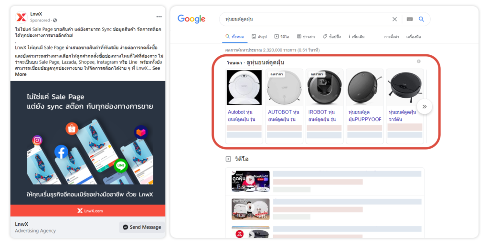489x244 pixels.
Task: Open the ช้อปปิ้ง shopping tab
Action: (331, 37)
